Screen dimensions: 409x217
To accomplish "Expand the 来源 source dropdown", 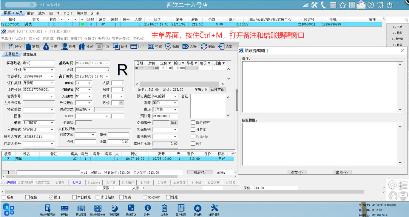I will (x=175, y=103).
